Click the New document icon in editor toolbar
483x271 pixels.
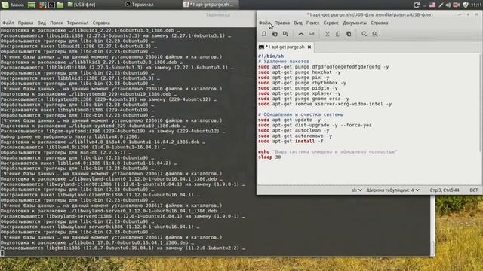pos(264,34)
